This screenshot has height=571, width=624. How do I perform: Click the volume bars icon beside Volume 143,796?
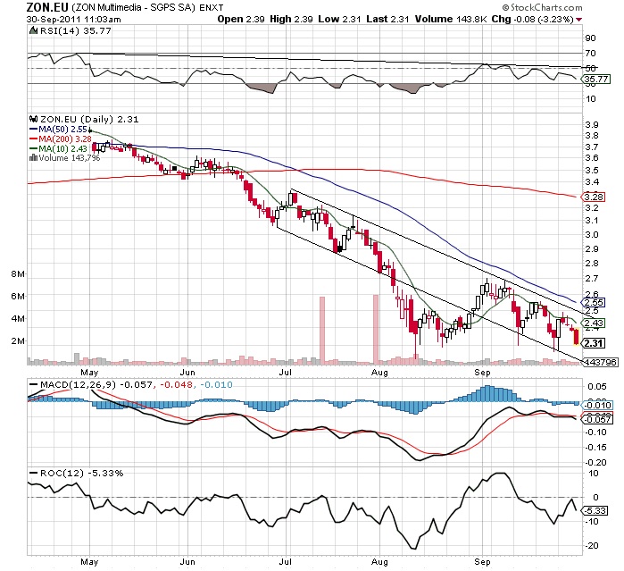point(34,158)
